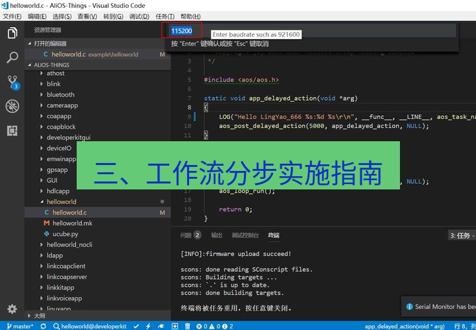Click the helloworld@developerkit target in status bar

pyautogui.click(x=89, y=326)
